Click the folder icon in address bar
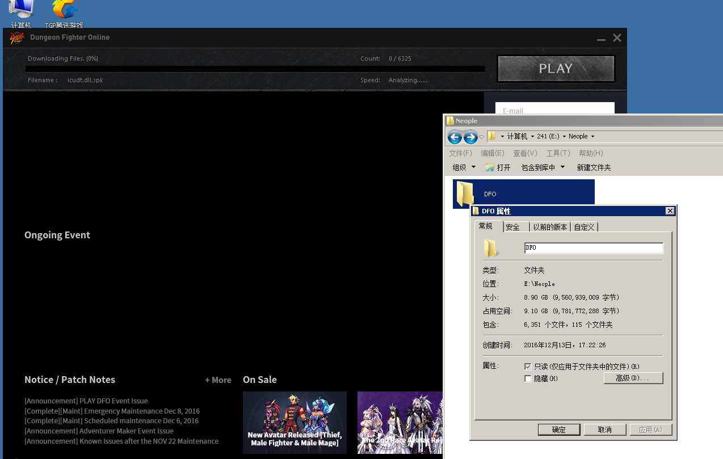Viewport: 723px width, 459px height. [492, 136]
